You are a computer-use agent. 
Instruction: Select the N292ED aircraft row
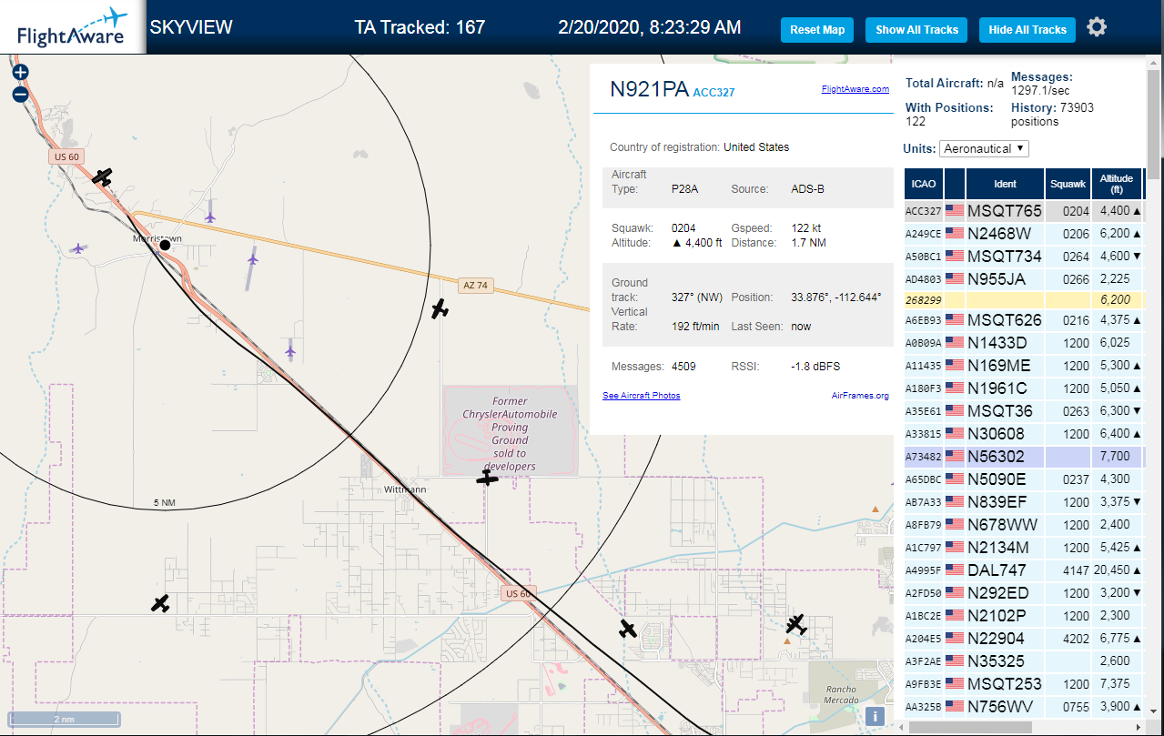(x=1024, y=593)
